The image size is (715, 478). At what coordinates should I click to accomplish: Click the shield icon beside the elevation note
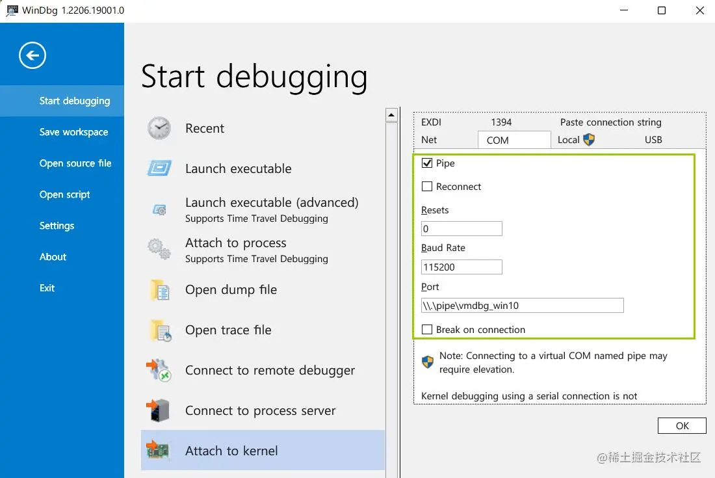click(427, 362)
